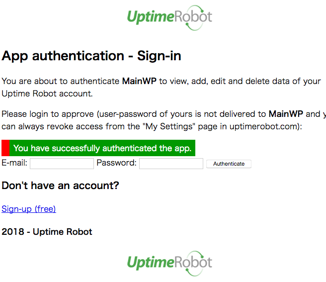Click the red strip beside the success message
This screenshot has height=282, width=326.
pos(5,148)
